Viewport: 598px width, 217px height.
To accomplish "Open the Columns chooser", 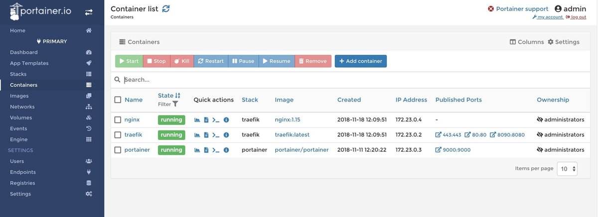I will tap(527, 42).
